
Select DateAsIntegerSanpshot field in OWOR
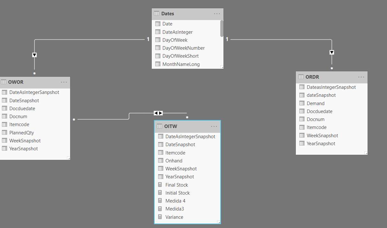(35, 92)
